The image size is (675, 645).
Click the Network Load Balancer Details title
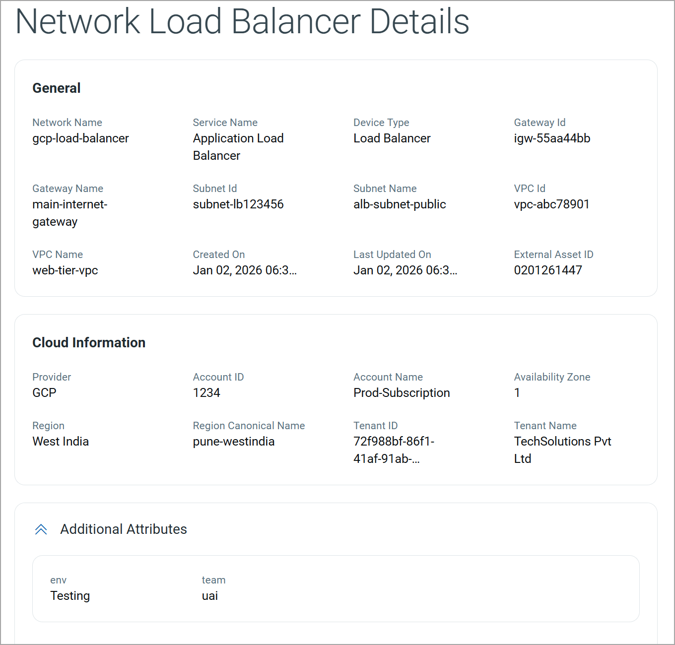coord(242,22)
